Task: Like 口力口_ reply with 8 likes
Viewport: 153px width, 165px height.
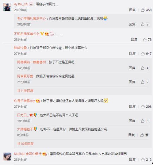Action: (x=143, y=121)
